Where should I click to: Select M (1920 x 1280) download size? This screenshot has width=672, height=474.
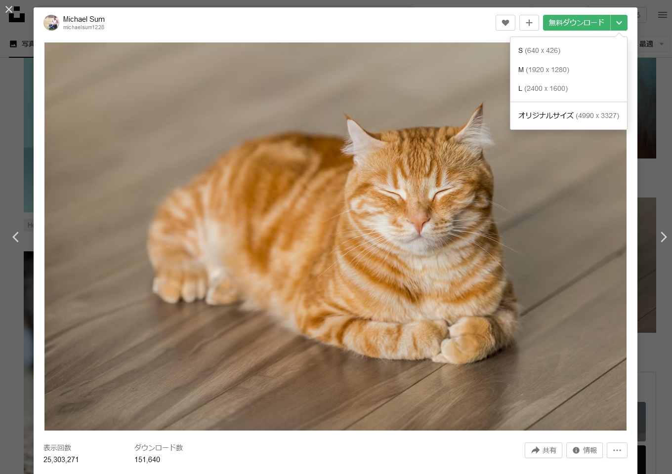click(x=569, y=70)
